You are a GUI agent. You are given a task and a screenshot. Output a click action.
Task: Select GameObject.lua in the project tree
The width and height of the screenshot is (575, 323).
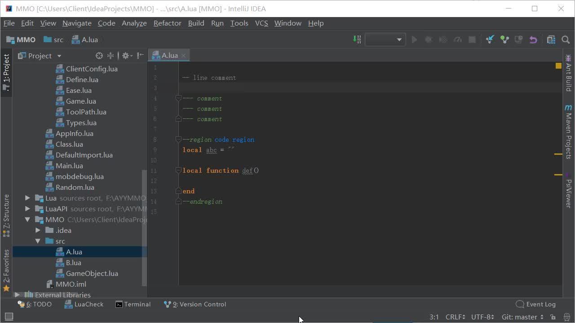tap(92, 273)
